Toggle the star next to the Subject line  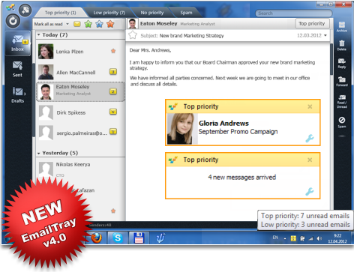coord(133,35)
